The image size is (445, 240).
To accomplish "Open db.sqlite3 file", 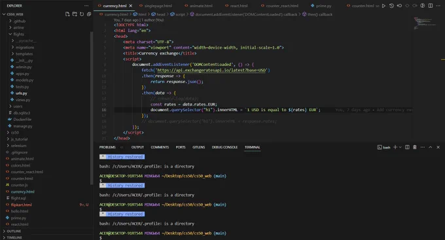I will point(22,113).
